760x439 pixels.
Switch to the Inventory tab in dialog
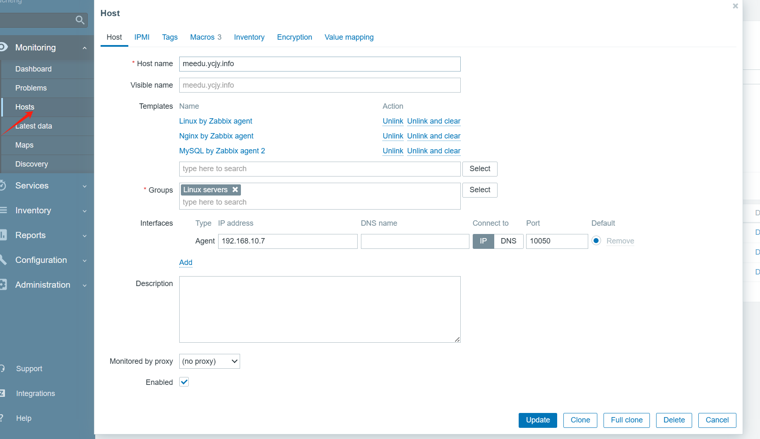pyautogui.click(x=249, y=37)
